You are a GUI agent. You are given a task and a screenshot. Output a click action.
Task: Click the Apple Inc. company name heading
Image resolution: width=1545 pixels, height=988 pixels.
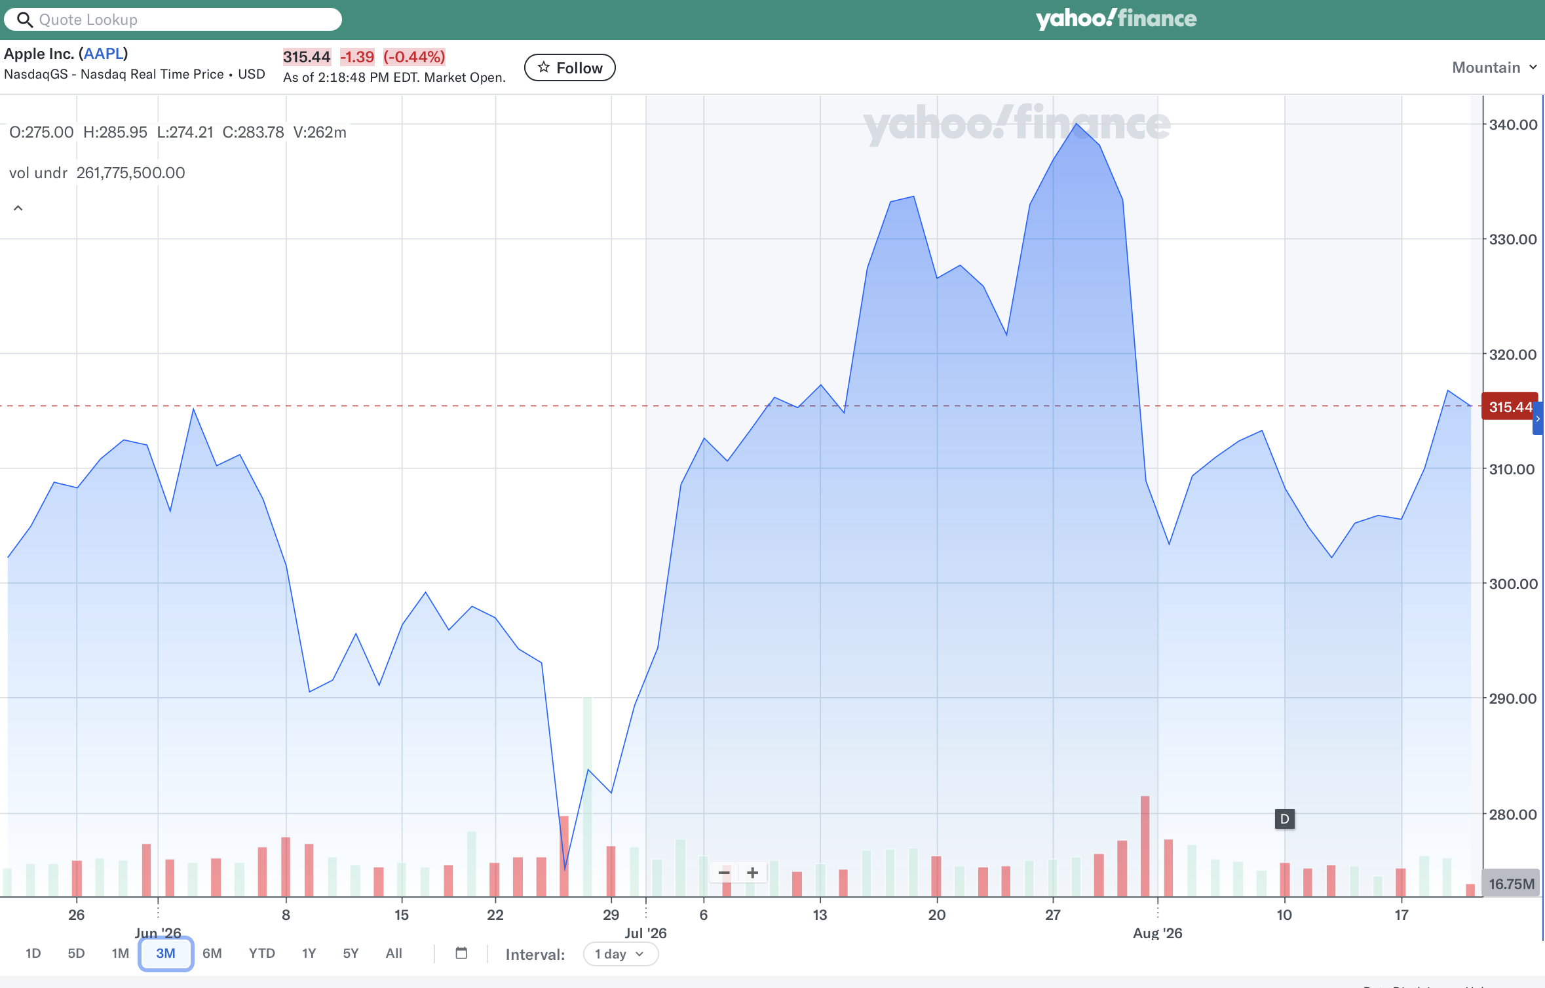(66, 54)
